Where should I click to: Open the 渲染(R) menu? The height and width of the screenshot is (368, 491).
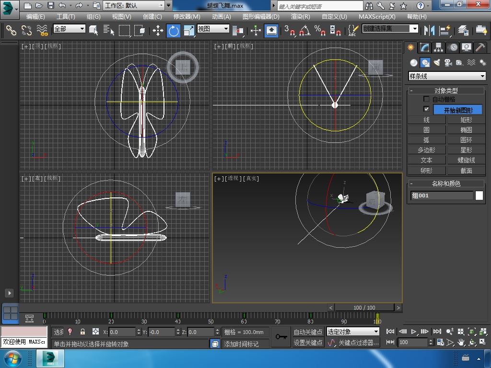click(x=300, y=16)
